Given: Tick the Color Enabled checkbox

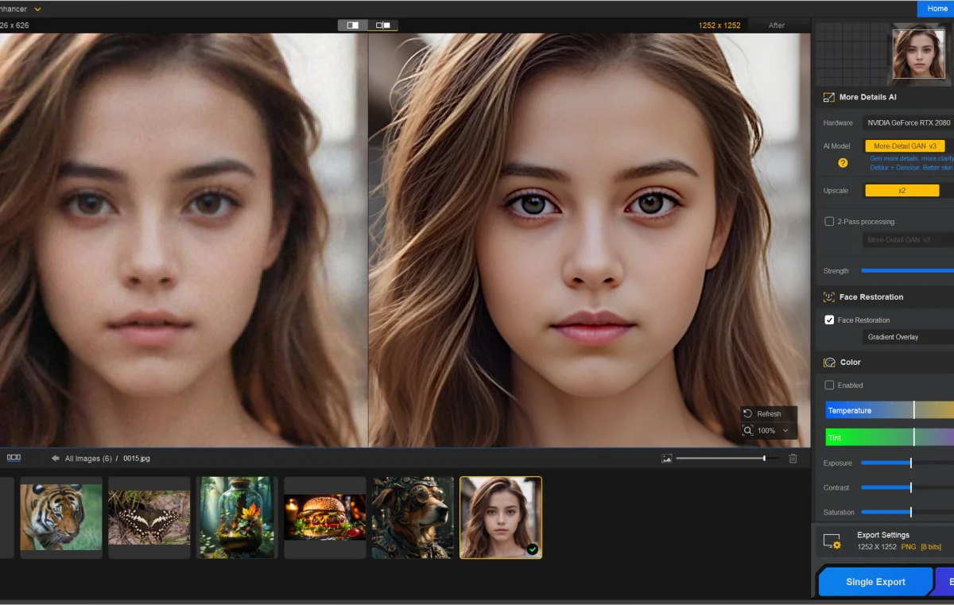Looking at the screenshot, I should (x=829, y=385).
